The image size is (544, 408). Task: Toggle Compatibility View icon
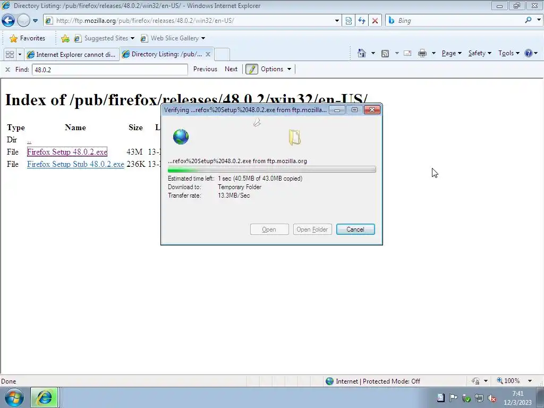[x=348, y=21]
